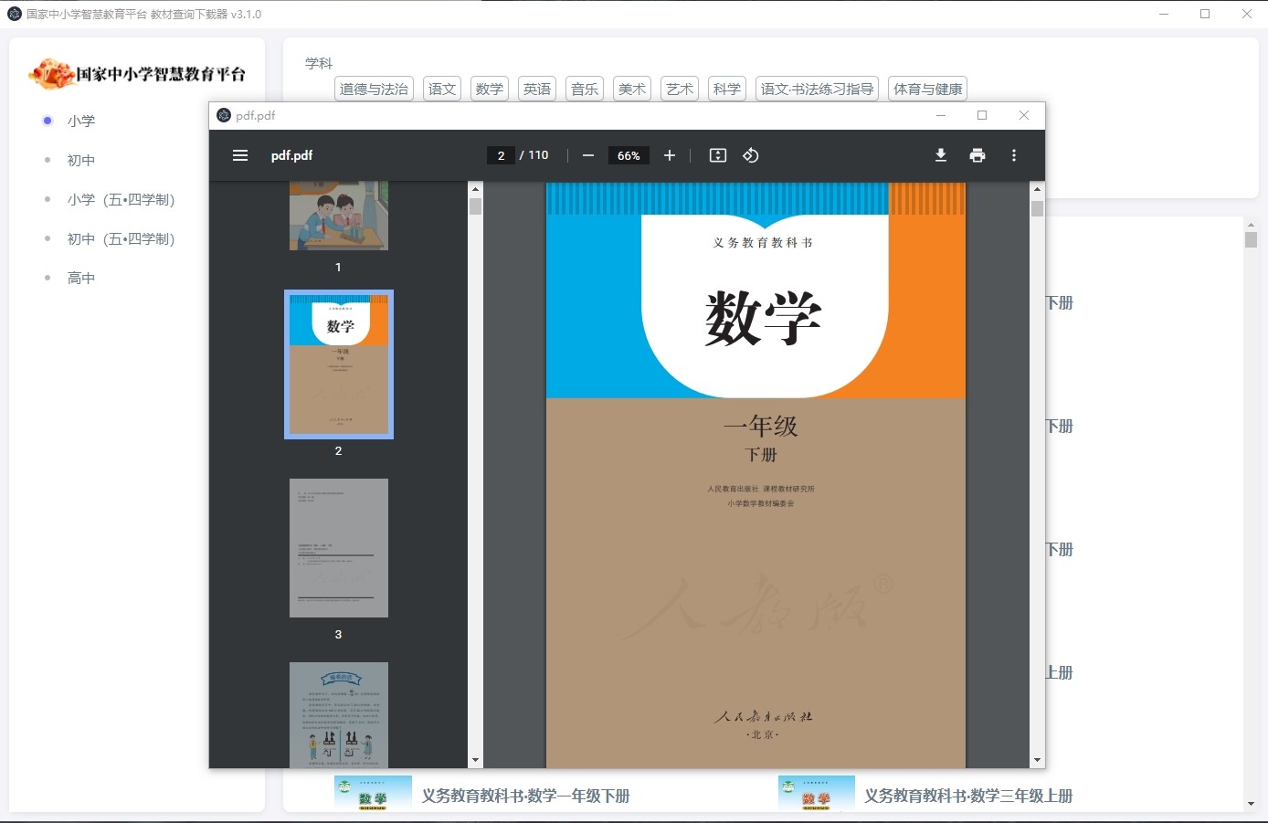Screen dimensions: 1268x823
Task: Choose the 科学 subject tag
Action: coord(727,89)
